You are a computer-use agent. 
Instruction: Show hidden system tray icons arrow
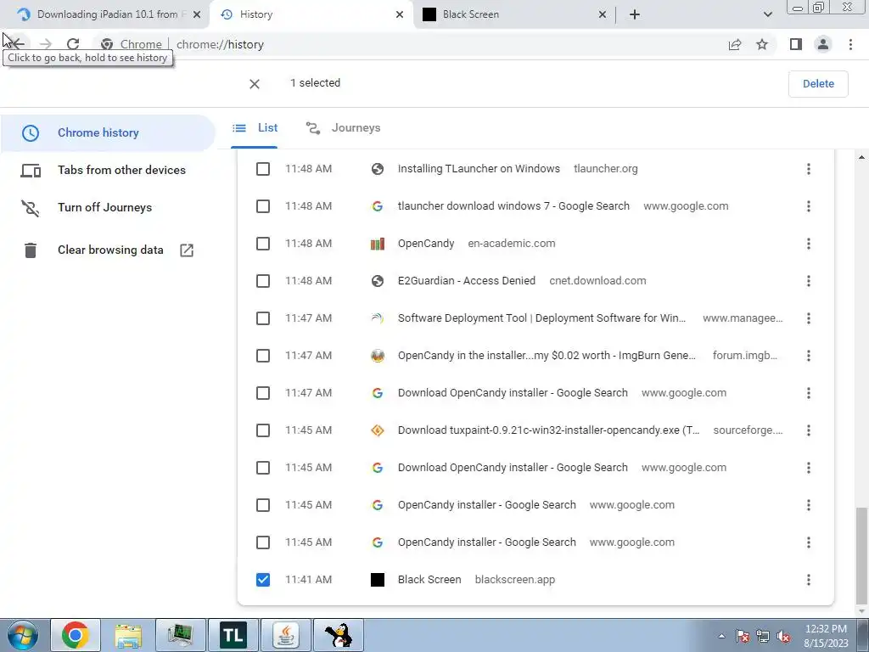pos(721,636)
